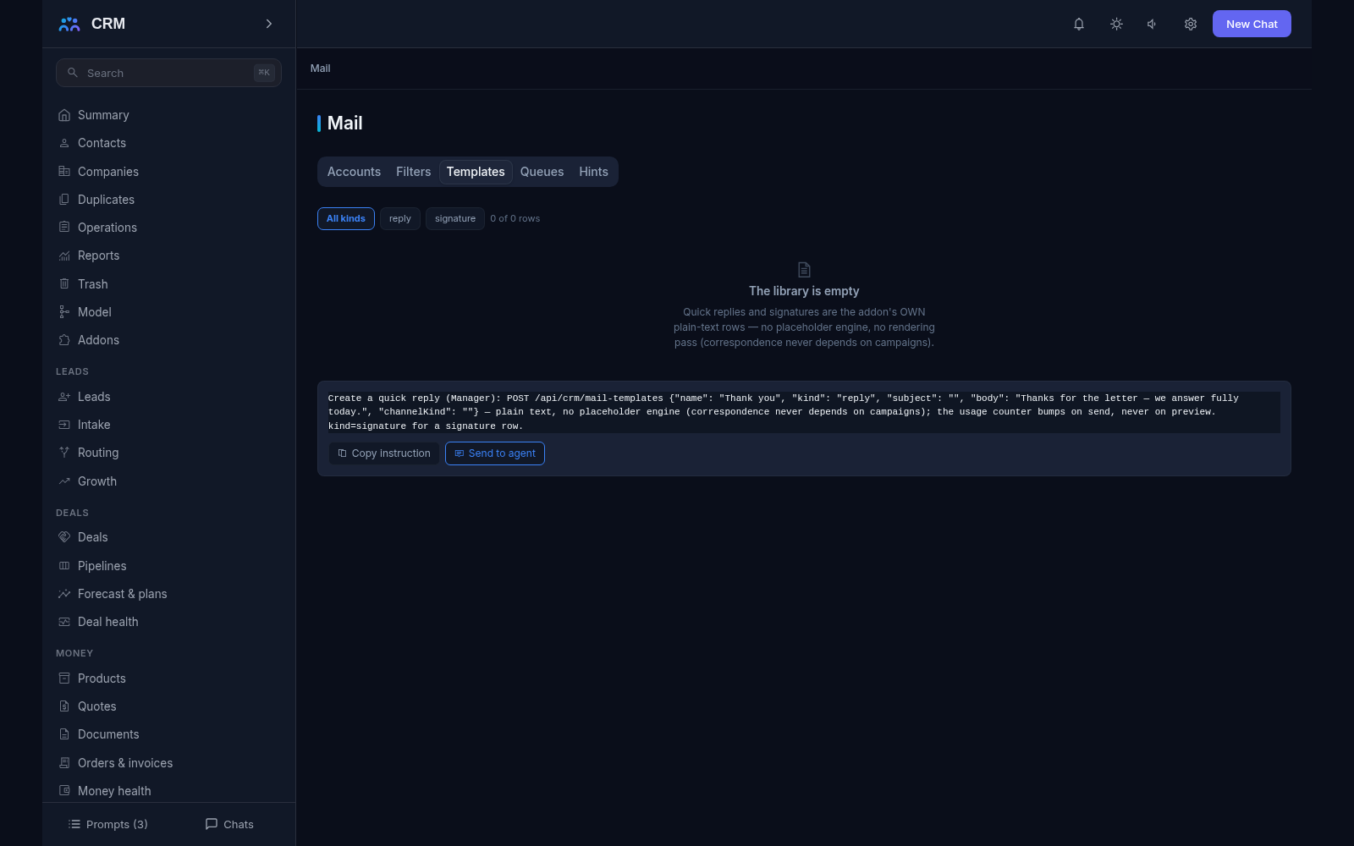The image size is (1354, 846).
Task: Collapse sidebar chevron next to CRM
Action: coord(269,24)
